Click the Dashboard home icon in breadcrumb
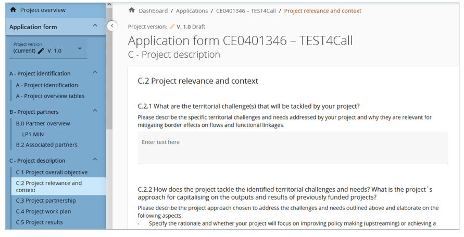 coord(132,10)
